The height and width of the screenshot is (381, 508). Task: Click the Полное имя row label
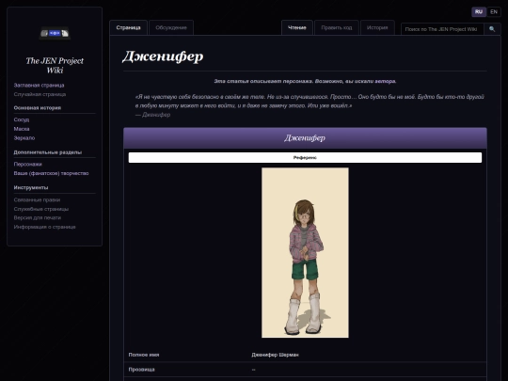tap(144, 355)
